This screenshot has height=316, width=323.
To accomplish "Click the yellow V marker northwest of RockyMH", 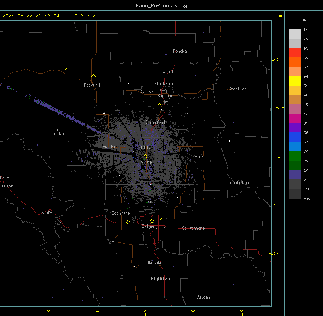I will 66,69.
